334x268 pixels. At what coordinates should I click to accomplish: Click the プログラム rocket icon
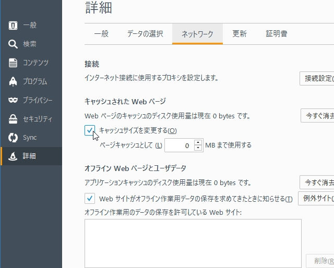(x=13, y=81)
